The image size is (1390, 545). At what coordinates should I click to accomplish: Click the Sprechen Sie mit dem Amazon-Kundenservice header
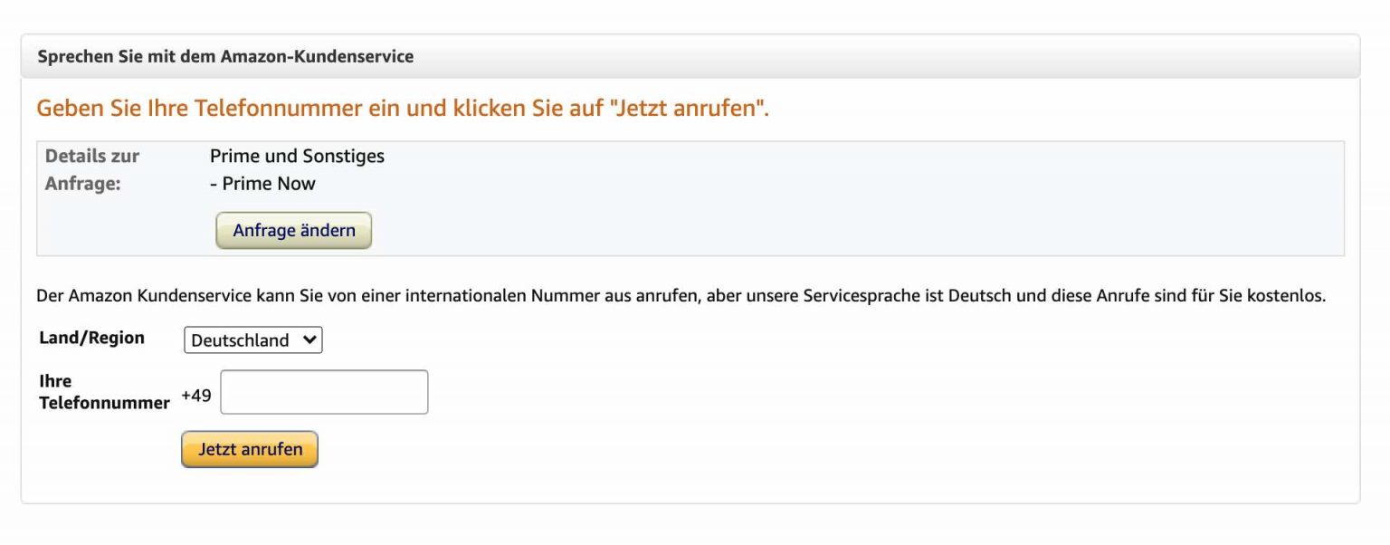coord(226,55)
